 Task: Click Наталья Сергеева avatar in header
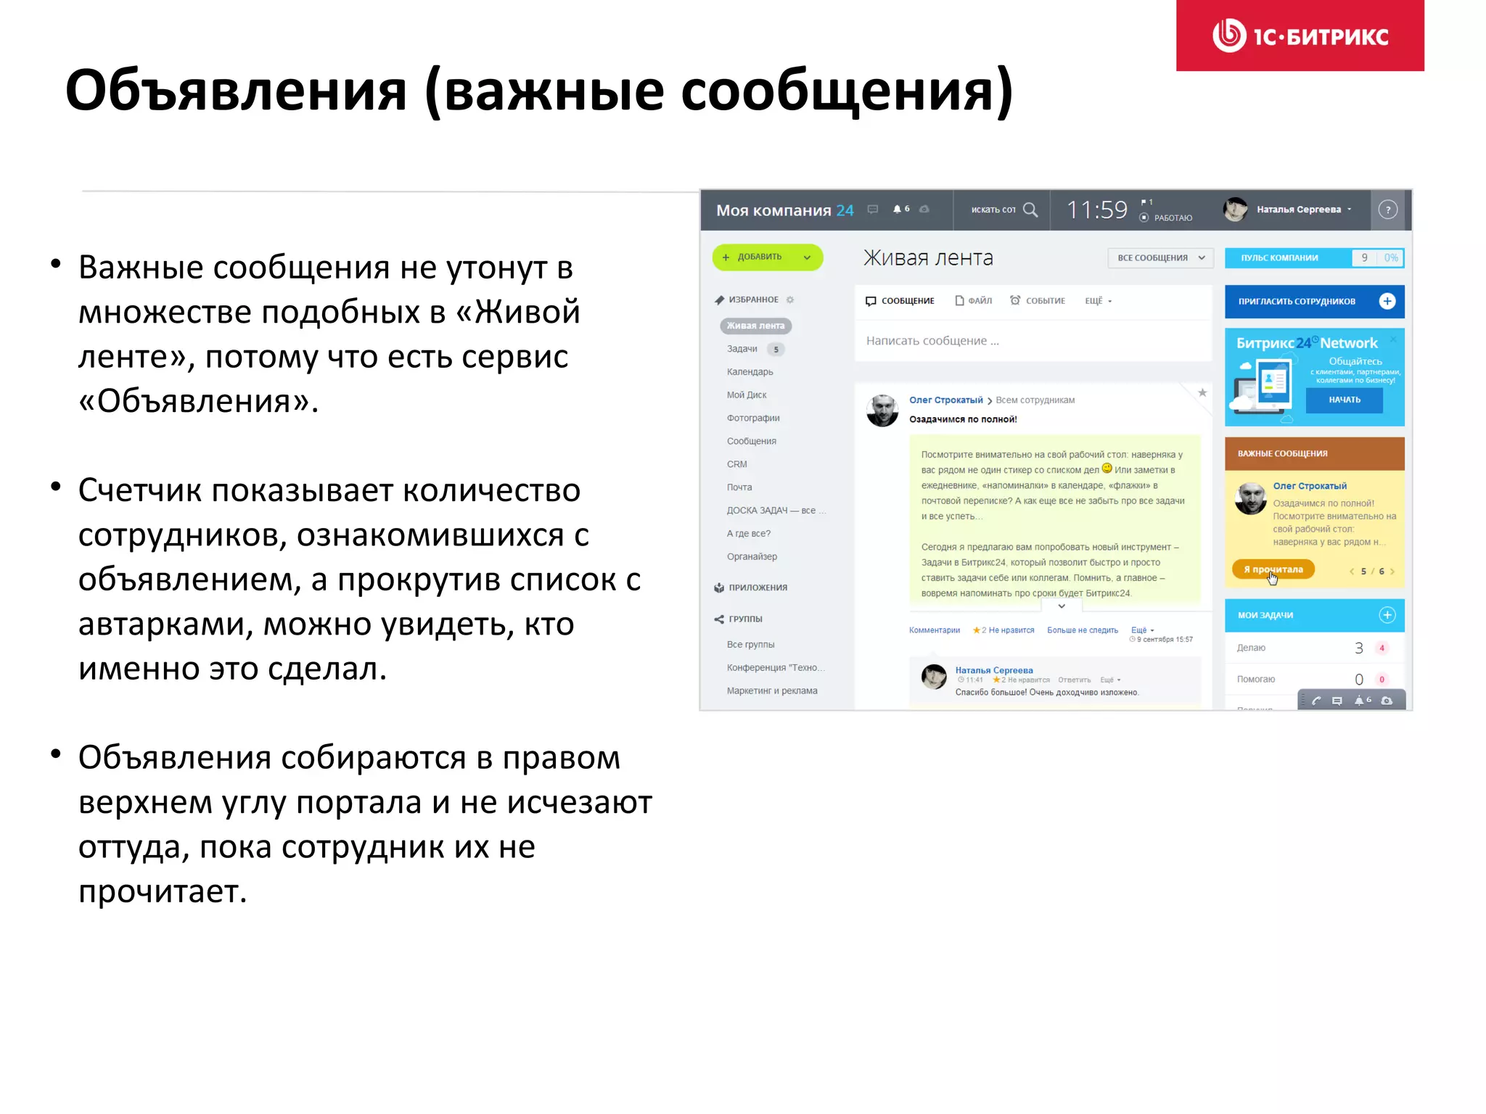[1235, 210]
